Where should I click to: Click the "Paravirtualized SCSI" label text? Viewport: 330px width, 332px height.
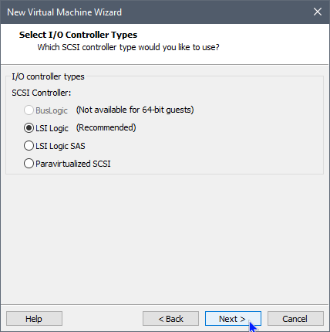click(73, 164)
